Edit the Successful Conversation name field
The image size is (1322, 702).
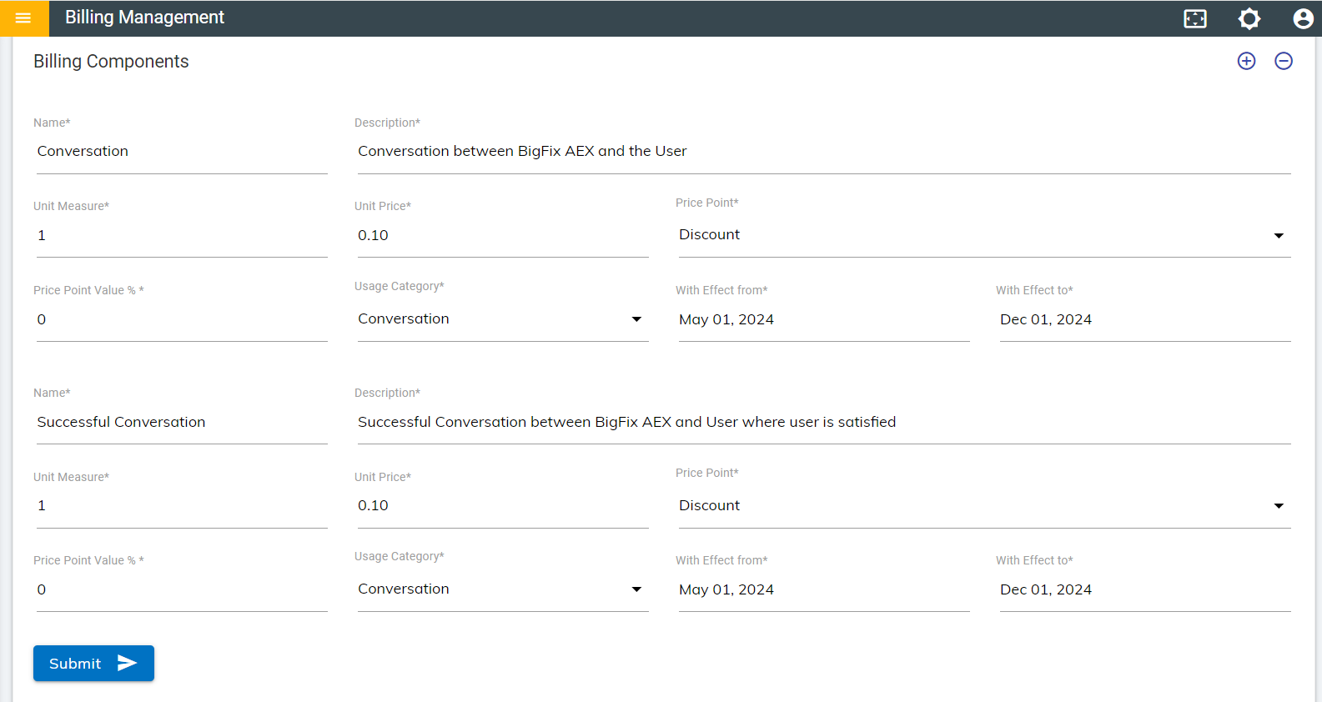coord(181,422)
